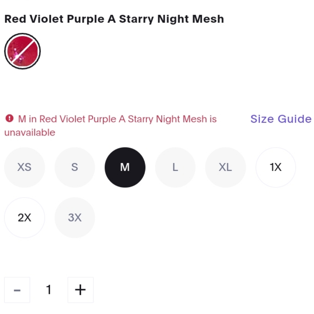Tap the crossed-out sold-out swatch thumbnail
Image resolution: width=314 pixels, height=314 pixels.
22,51
